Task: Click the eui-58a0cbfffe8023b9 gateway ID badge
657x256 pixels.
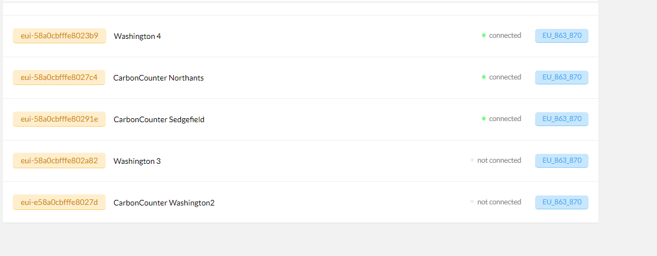Action: click(x=60, y=36)
